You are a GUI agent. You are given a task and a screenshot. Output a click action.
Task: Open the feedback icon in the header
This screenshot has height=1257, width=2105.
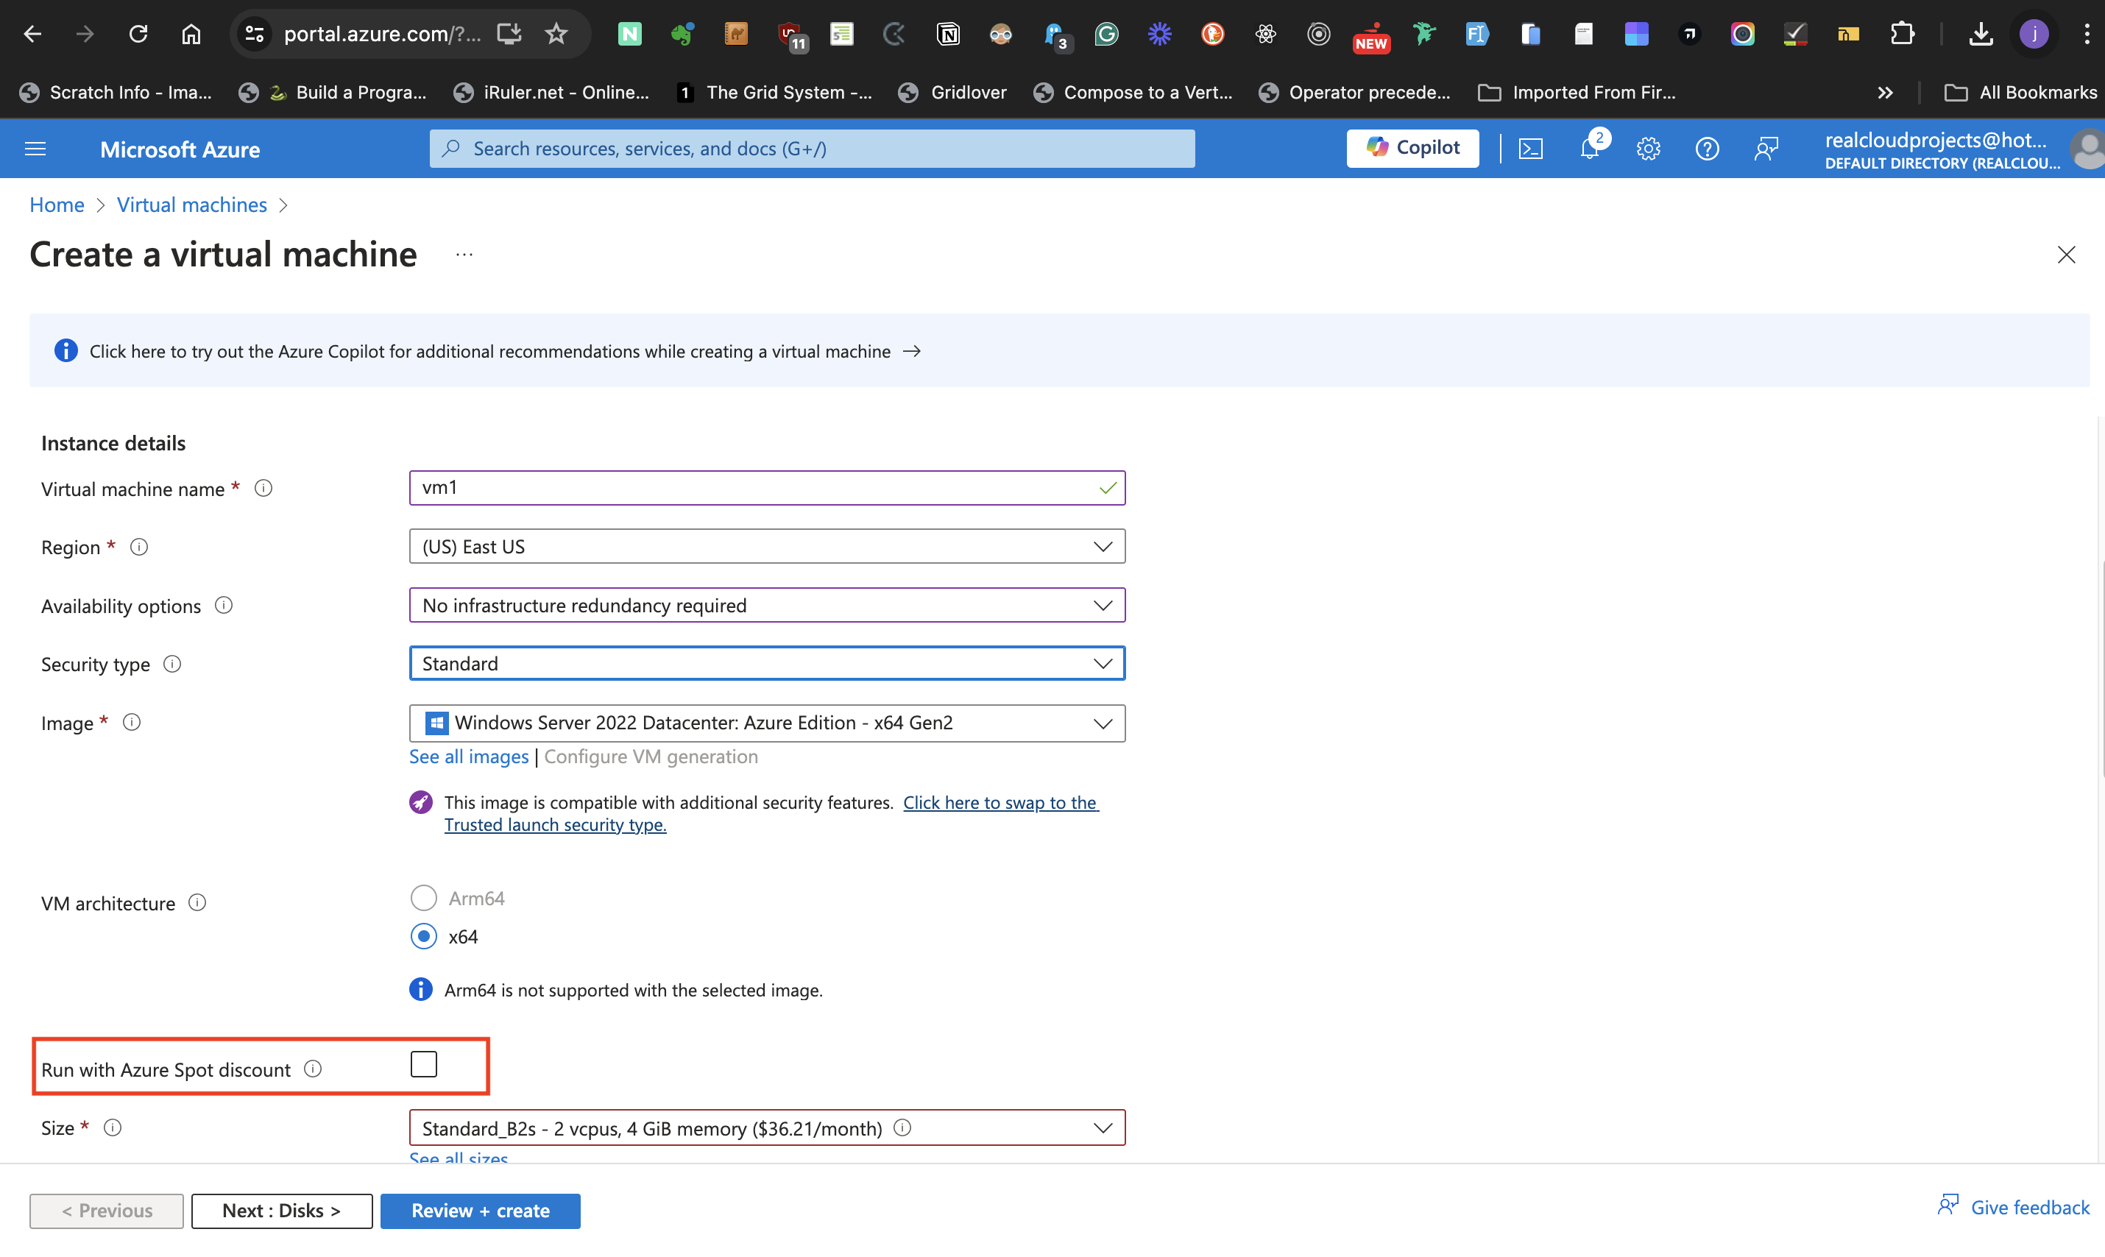click(x=1767, y=148)
